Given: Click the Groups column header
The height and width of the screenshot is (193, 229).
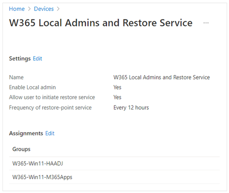Looking at the screenshot, I should click(21, 149).
